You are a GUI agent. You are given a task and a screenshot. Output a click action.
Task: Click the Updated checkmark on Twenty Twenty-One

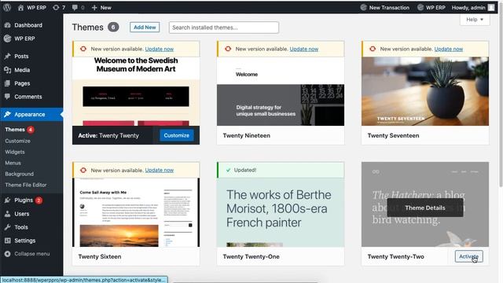coord(228,170)
